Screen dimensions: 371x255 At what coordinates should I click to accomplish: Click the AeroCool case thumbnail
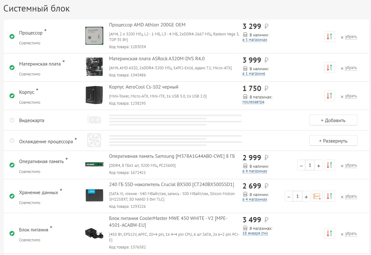94,95
